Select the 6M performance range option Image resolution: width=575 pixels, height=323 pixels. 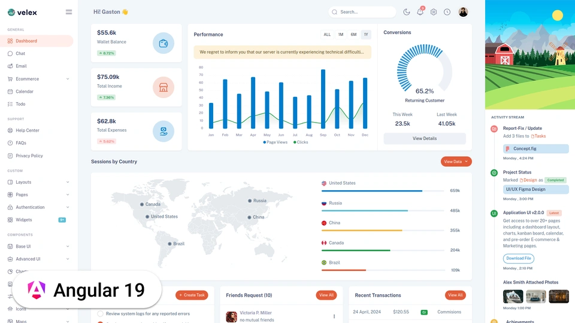[353, 35]
